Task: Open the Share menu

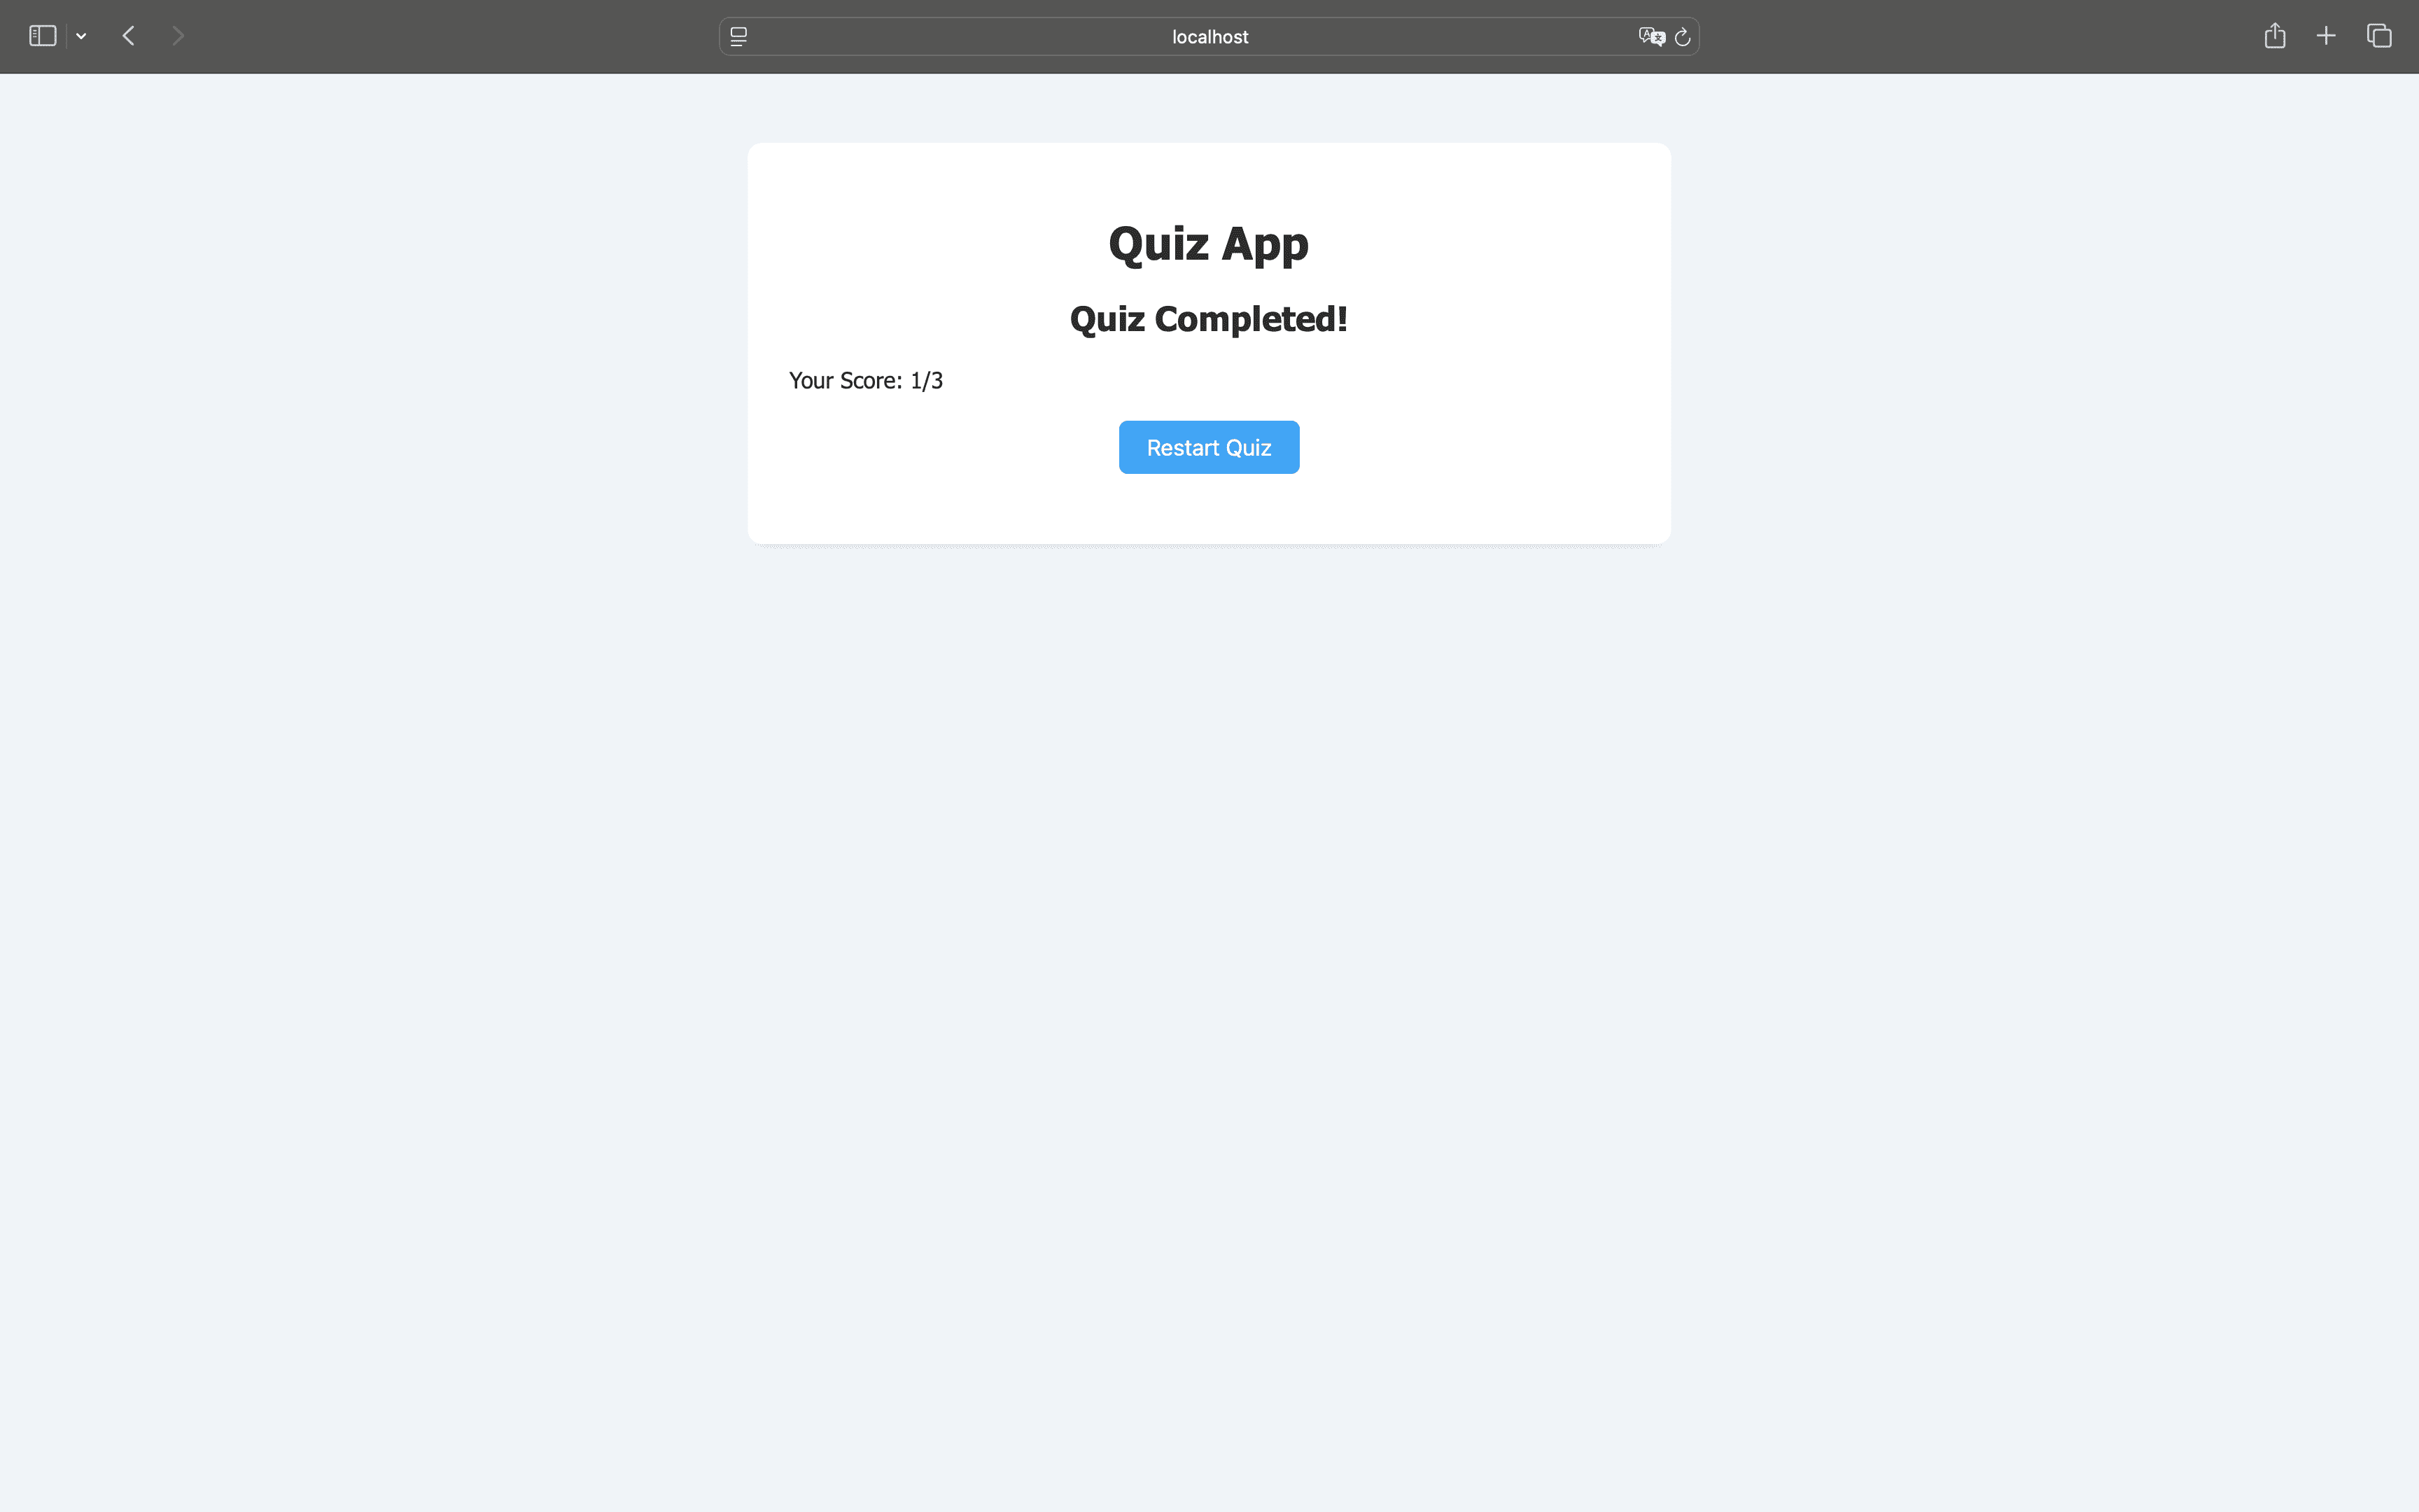Action: point(2275,36)
